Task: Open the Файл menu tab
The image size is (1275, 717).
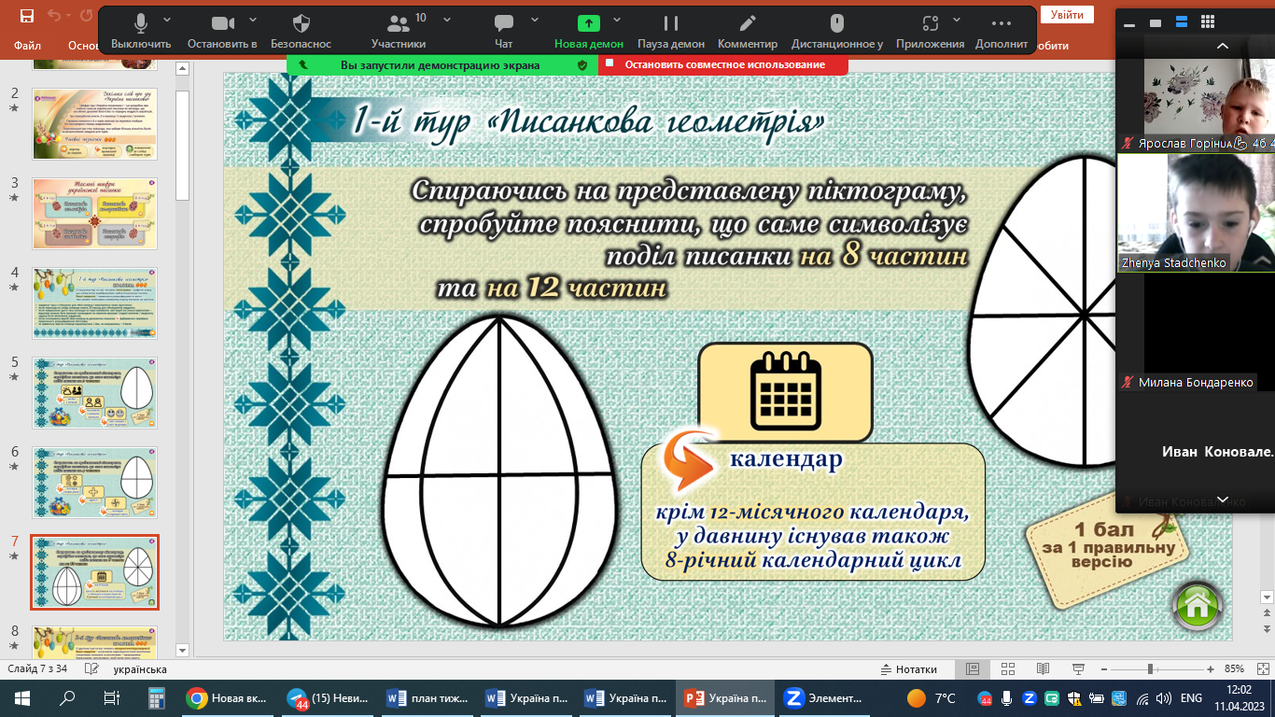Action: tap(28, 45)
